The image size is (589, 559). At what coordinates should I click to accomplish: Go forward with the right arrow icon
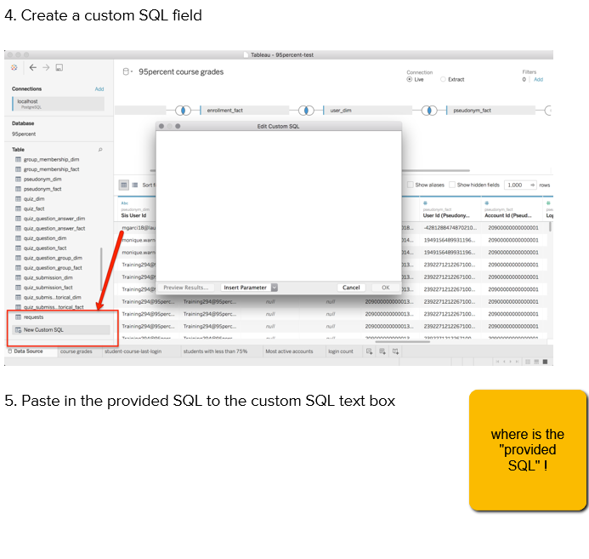(x=46, y=68)
